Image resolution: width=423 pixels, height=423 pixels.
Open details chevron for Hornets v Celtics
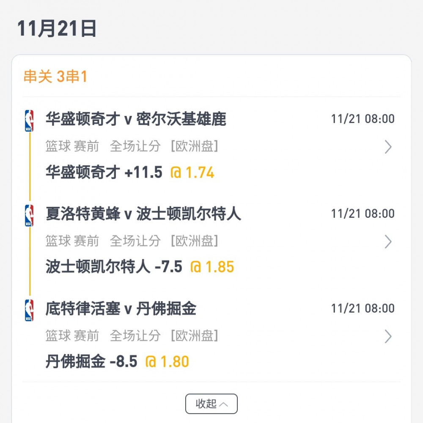[x=388, y=242]
